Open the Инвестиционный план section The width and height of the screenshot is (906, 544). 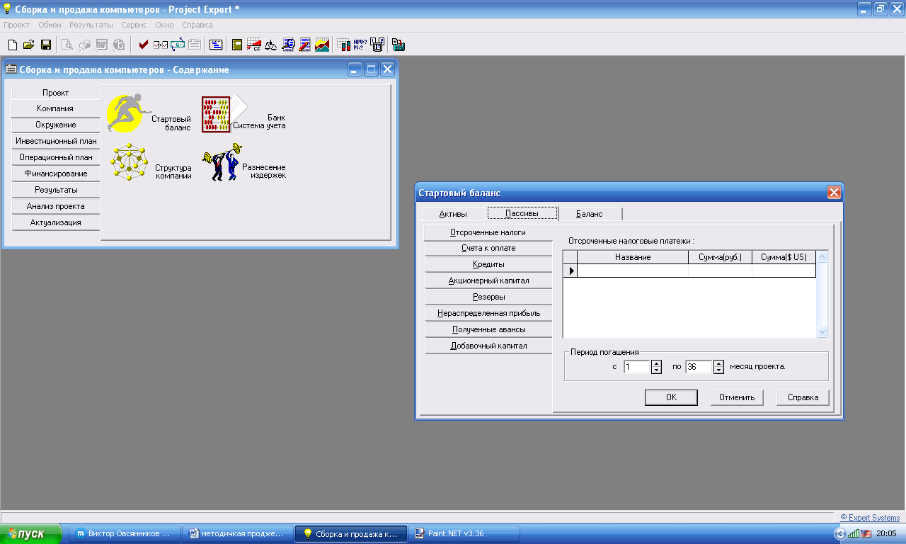point(55,141)
